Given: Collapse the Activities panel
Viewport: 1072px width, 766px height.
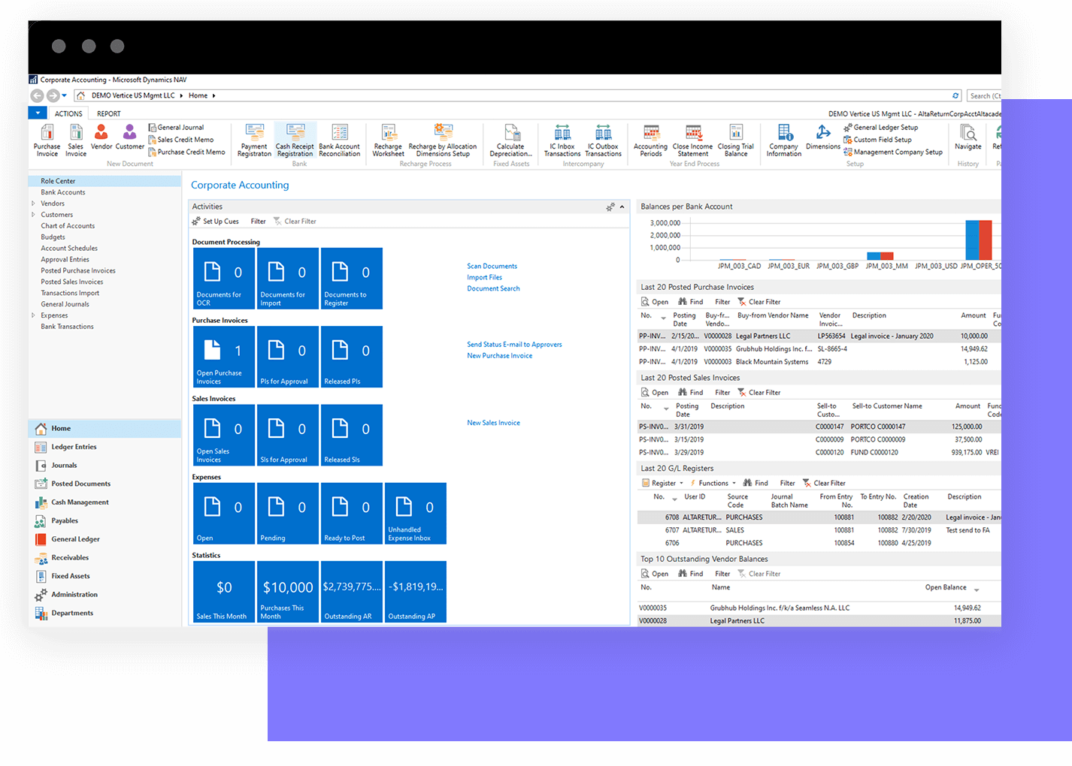Looking at the screenshot, I should 622,207.
